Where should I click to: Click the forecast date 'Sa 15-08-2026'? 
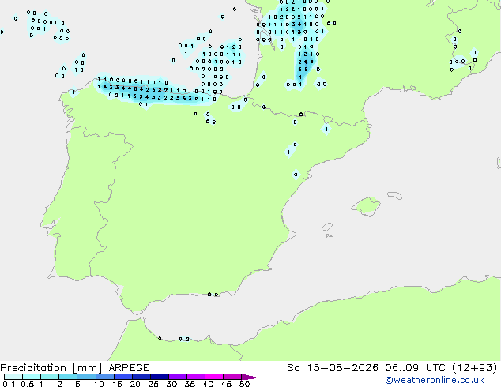pos(333,368)
